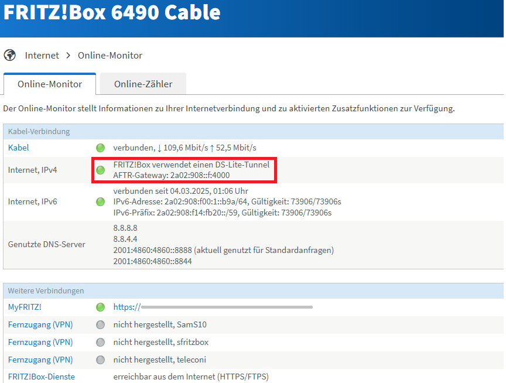Click the 'Genutzte DNS-Server' row label

tap(47, 244)
